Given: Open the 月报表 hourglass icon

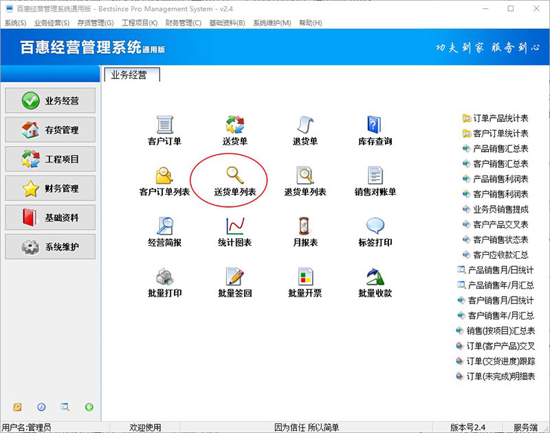Looking at the screenshot, I should tap(304, 226).
